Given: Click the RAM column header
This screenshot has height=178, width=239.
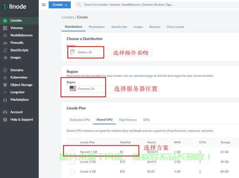Looking at the screenshot, I should (x=177, y=142).
